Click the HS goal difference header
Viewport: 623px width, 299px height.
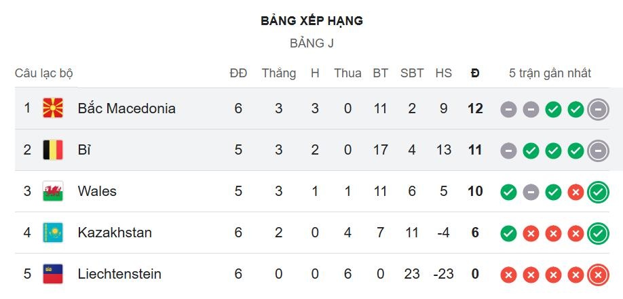tap(443, 73)
